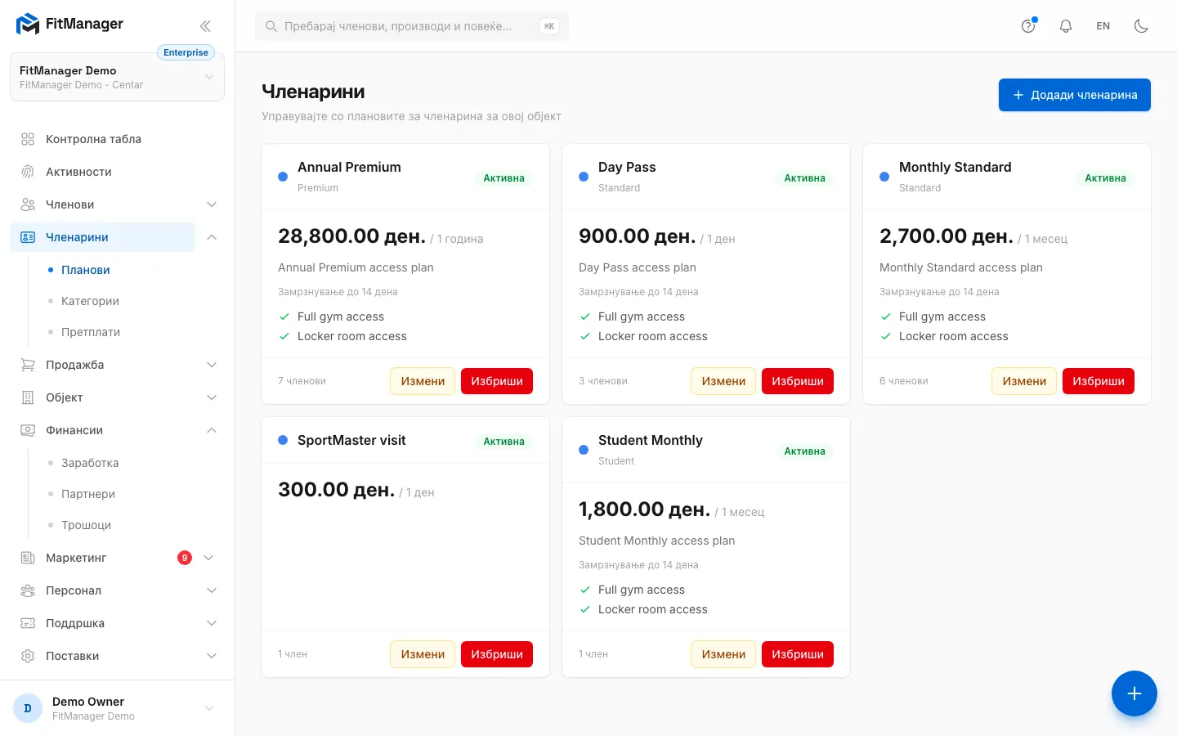This screenshot has width=1177, height=736.
Task: Edit the Student Monthly plan with Измени
Action: pyautogui.click(x=723, y=654)
